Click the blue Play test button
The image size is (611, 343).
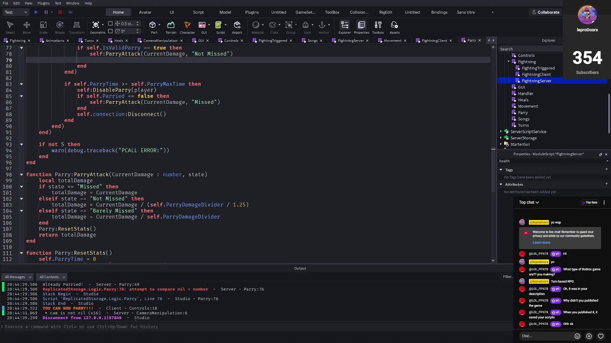pos(36,12)
